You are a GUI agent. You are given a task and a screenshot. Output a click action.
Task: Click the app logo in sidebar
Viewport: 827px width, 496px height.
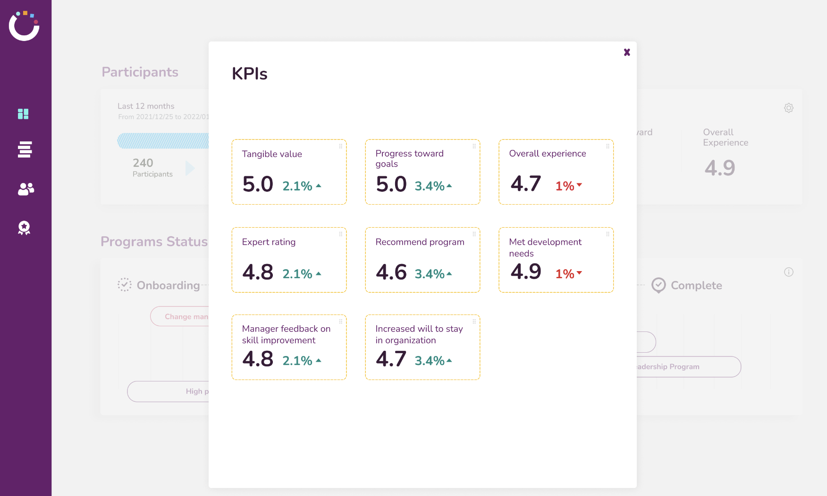pyautogui.click(x=24, y=26)
